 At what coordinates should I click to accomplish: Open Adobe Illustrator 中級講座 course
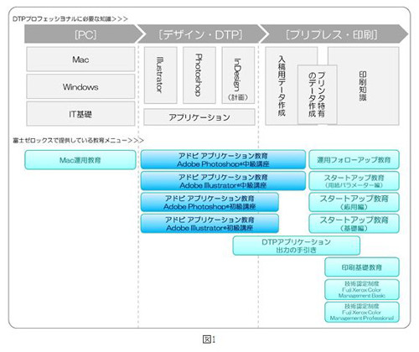tap(223, 181)
